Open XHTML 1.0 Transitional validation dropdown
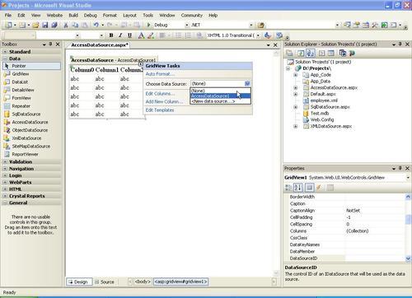The width and height of the screenshot is (412, 298). coord(258,35)
